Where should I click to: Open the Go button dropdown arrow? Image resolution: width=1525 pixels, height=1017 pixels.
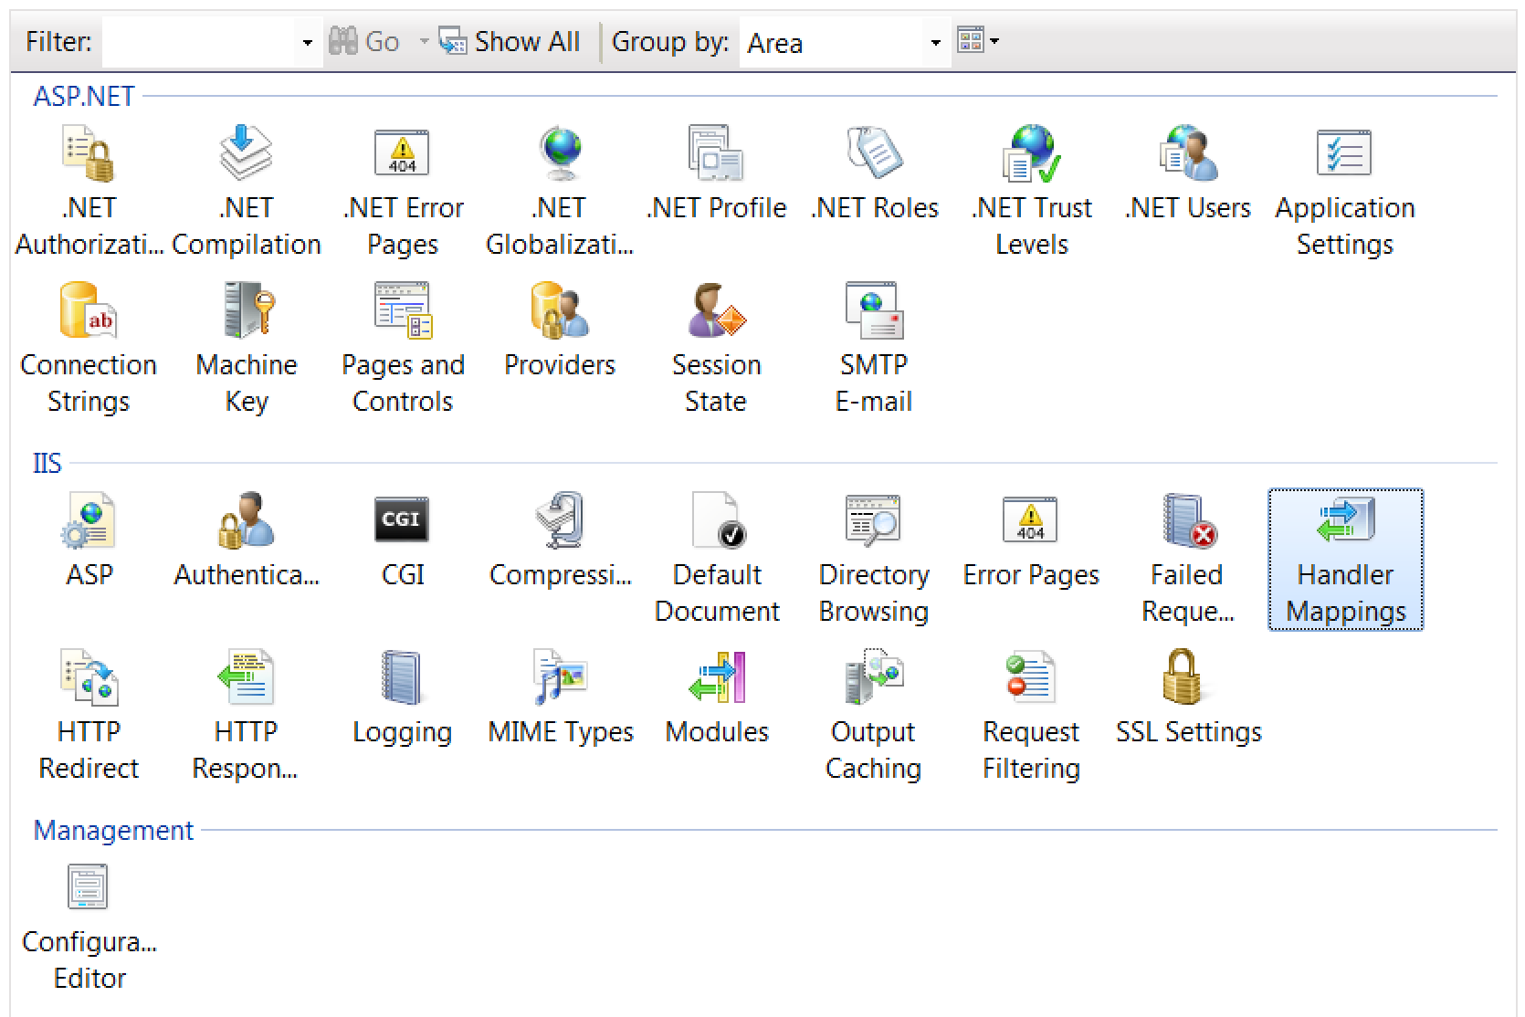(x=424, y=42)
